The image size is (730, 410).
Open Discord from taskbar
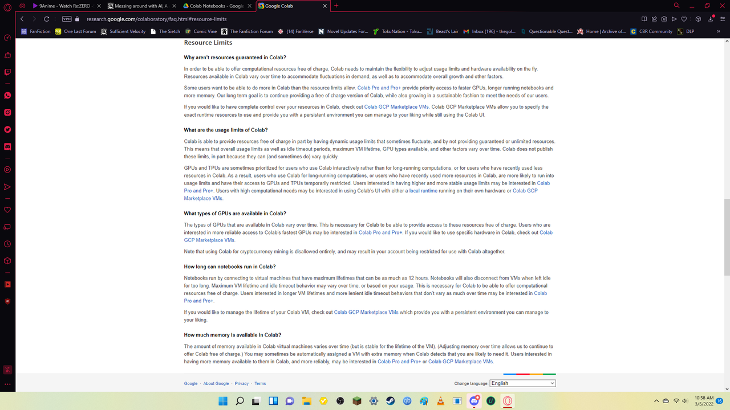pos(474,401)
